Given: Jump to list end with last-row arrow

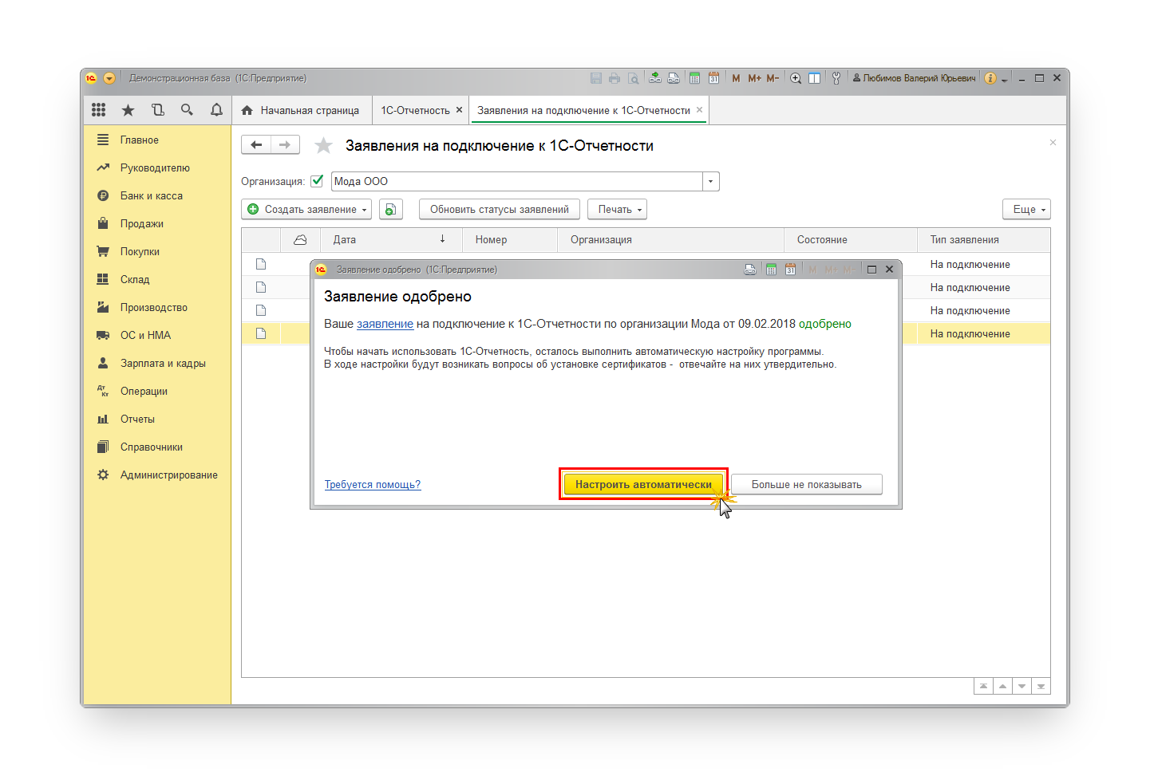Looking at the screenshot, I should 1041,686.
